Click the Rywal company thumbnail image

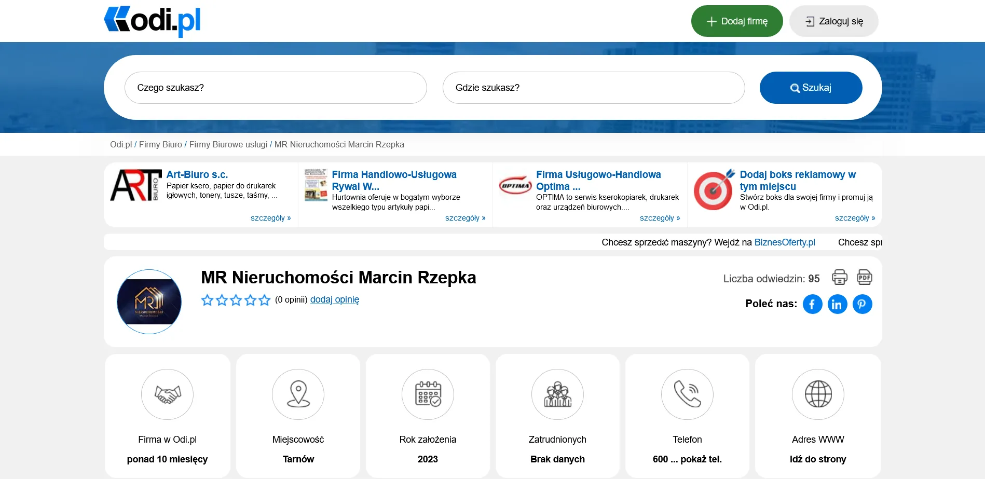click(x=316, y=185)
